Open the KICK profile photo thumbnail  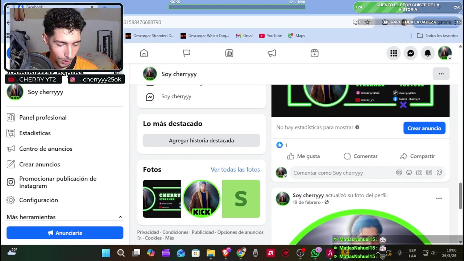(201, 199)
